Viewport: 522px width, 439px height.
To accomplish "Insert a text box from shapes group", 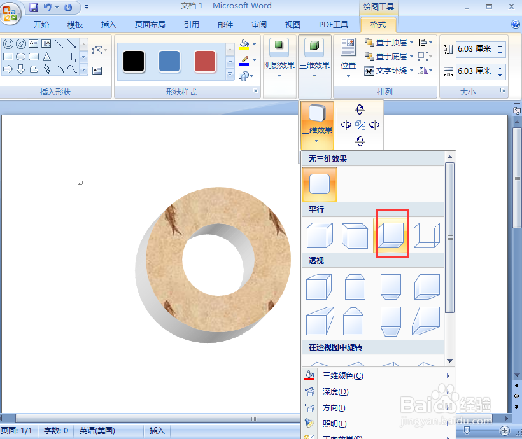I will [97, 71].
